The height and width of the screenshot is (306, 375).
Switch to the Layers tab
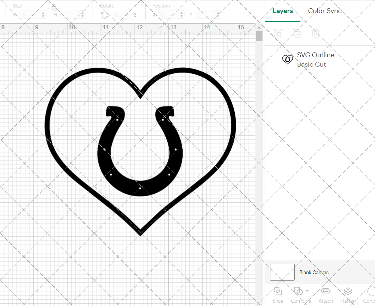pyautogui.click(x=283, y=11)
